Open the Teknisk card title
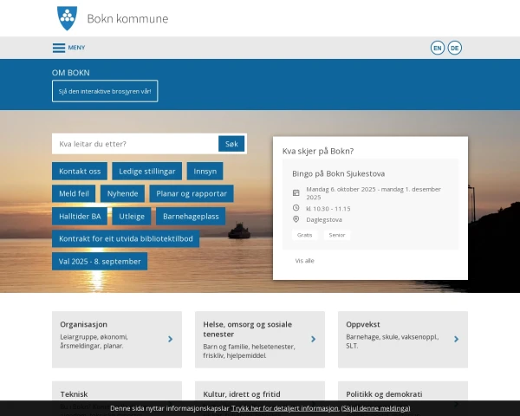 point(74,394)
